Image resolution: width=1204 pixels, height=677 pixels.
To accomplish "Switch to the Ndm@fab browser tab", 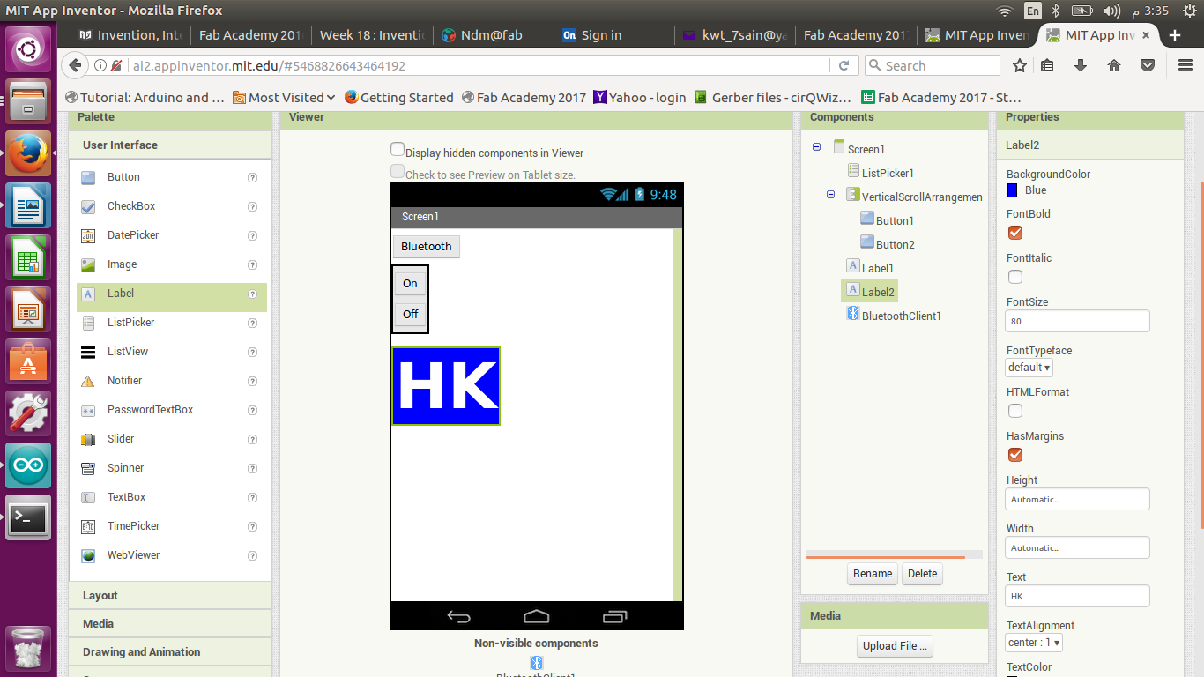I will 492,35.
